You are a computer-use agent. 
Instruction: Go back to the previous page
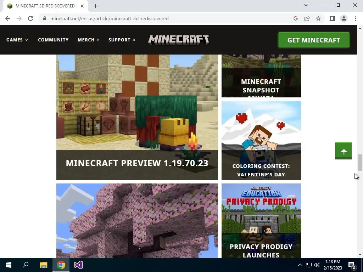pos(8,18)
